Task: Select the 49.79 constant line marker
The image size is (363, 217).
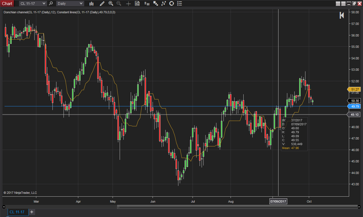Action: (354, 106)
